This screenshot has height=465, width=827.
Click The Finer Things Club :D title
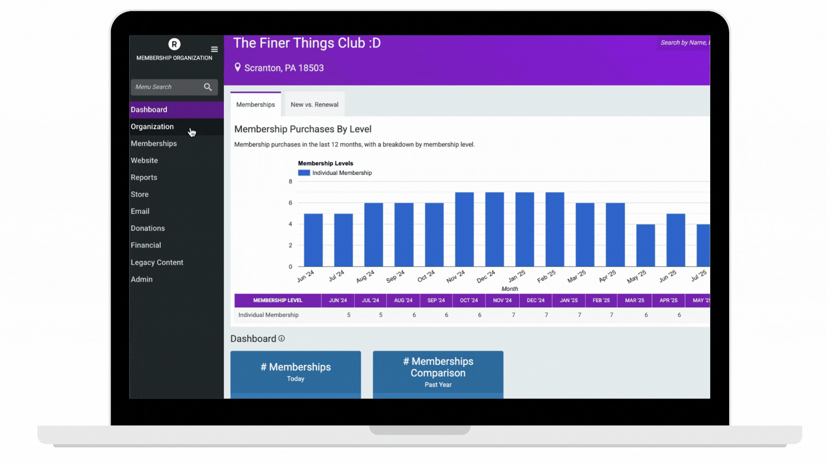coord(307,43)
